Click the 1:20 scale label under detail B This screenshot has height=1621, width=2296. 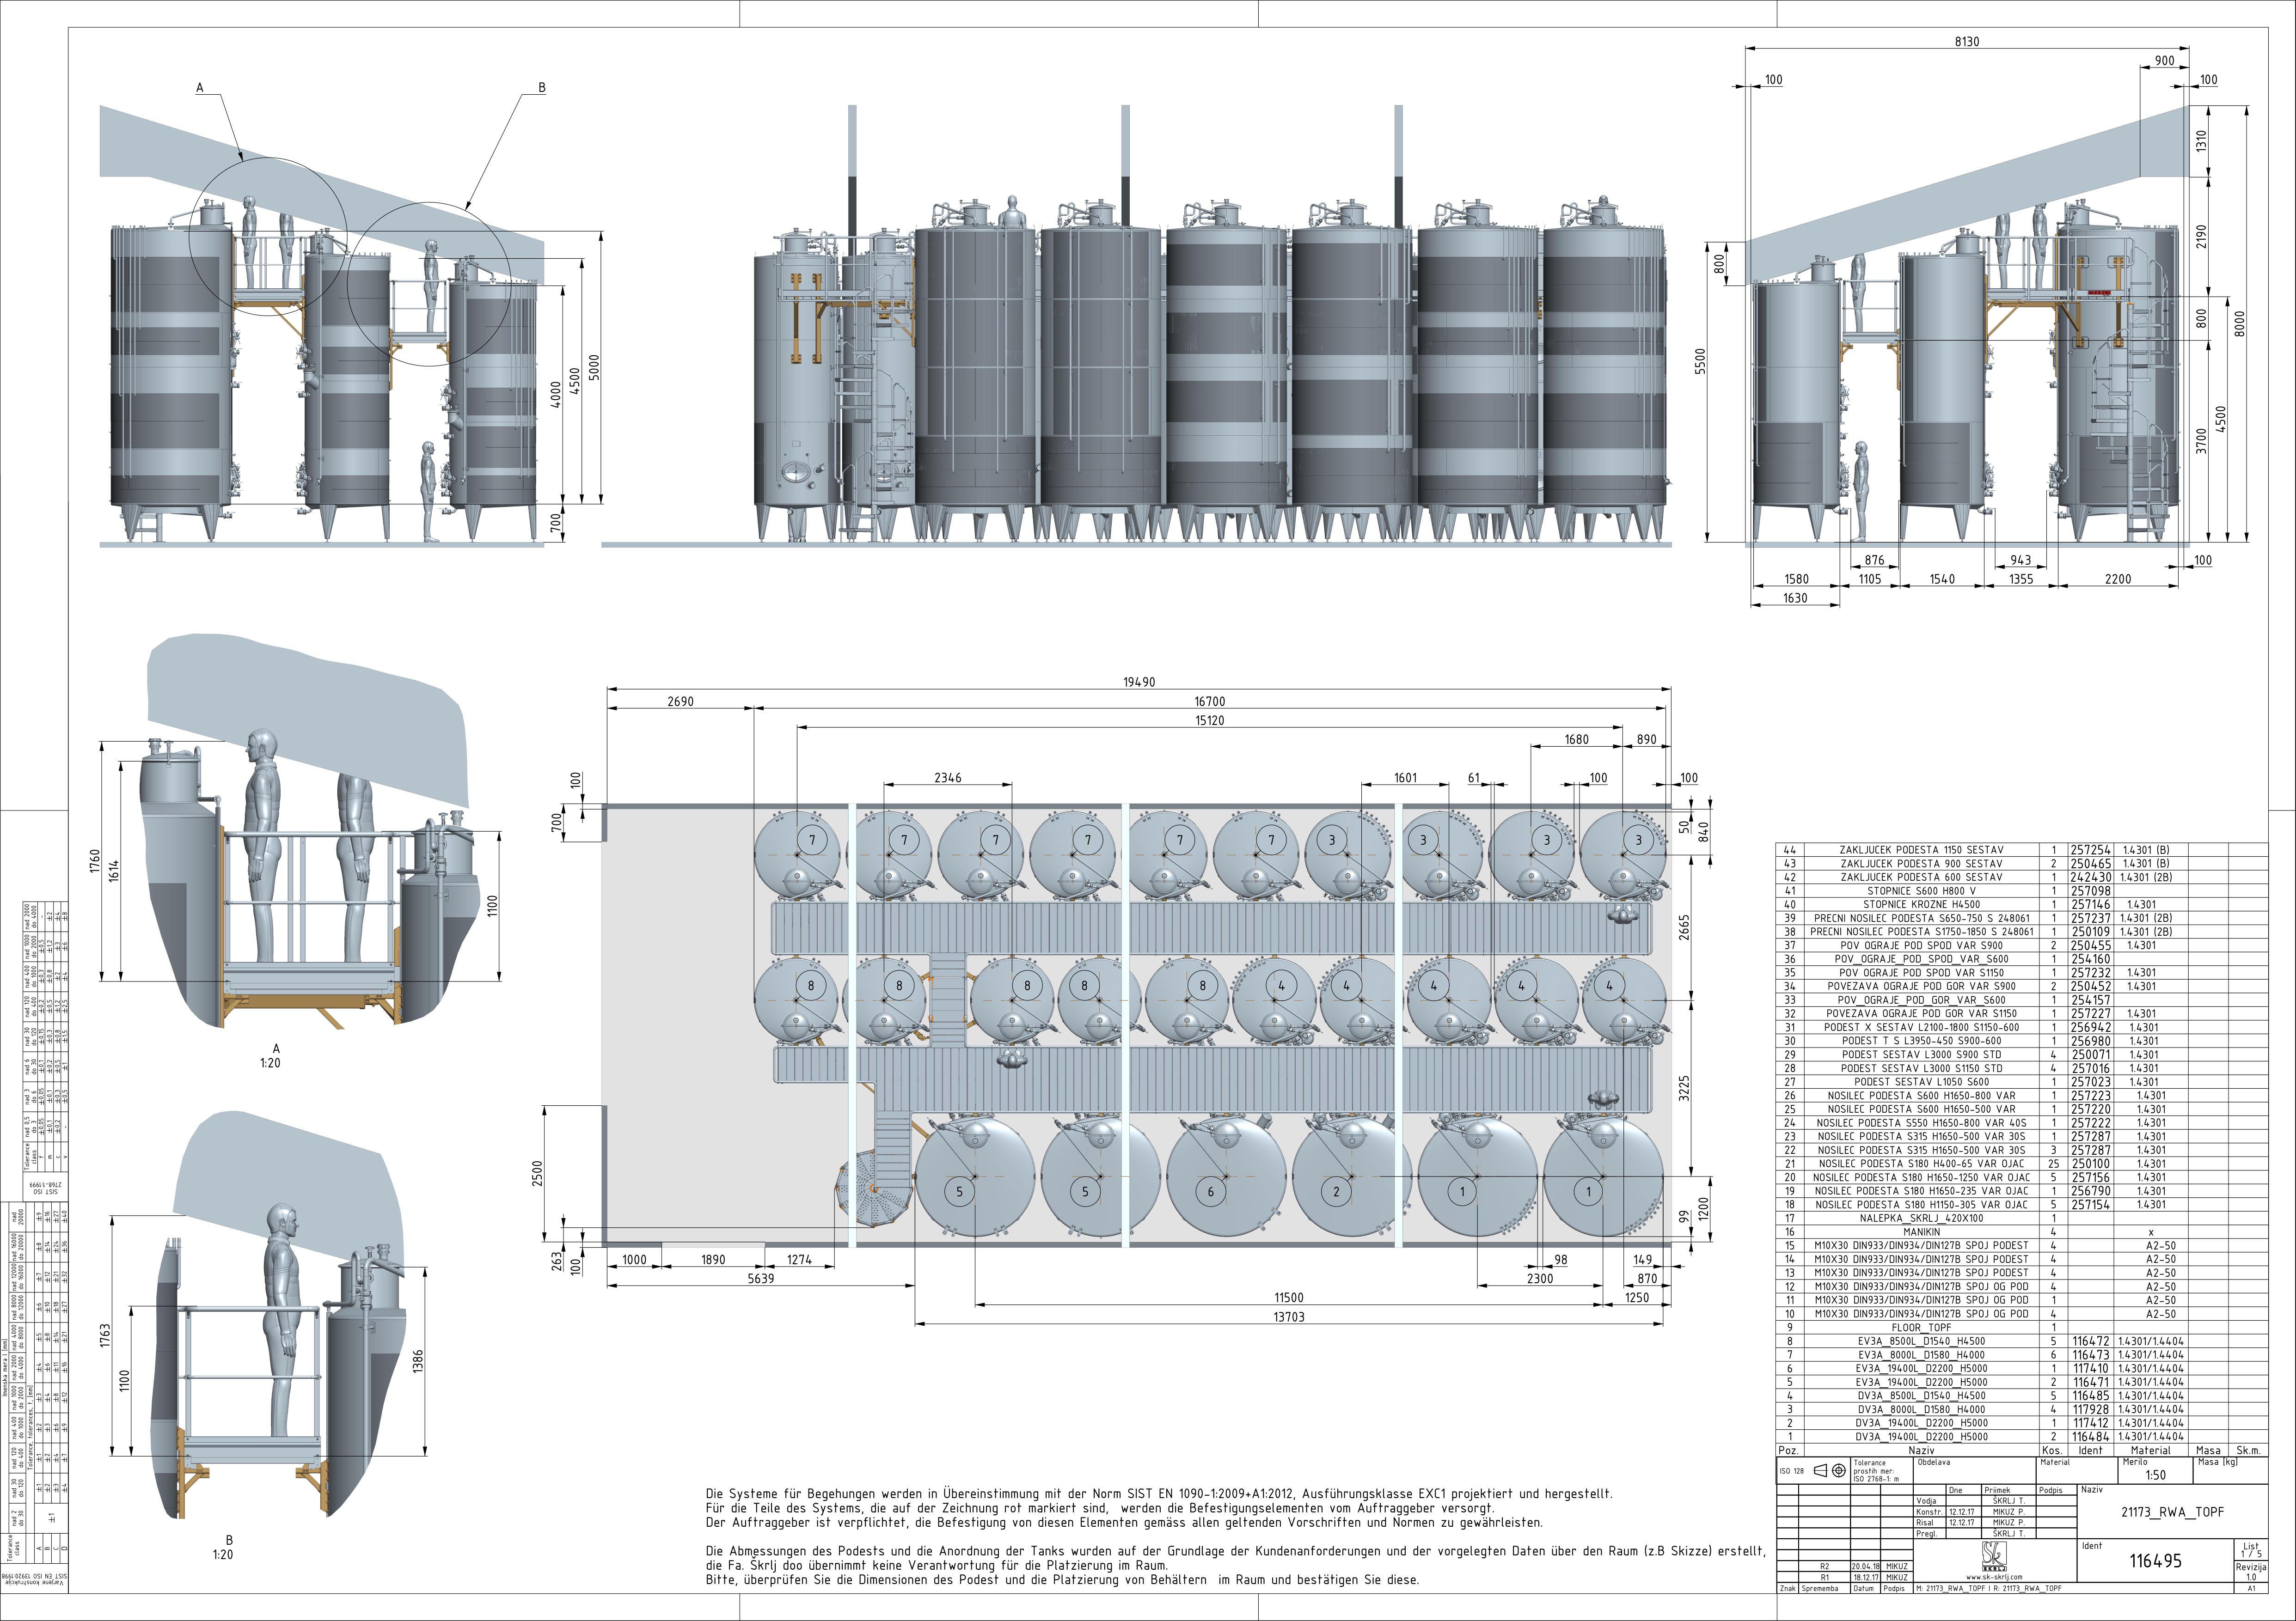pos(222,1555)
